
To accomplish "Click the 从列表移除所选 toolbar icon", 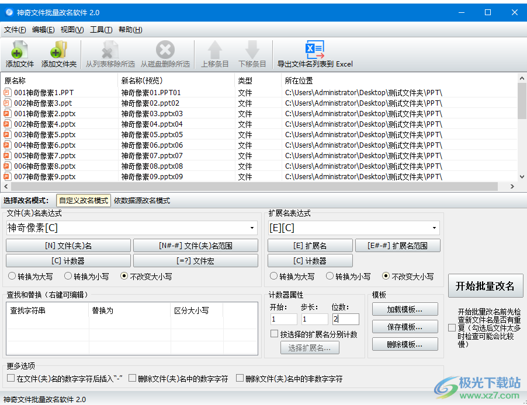I will (110, 50).
